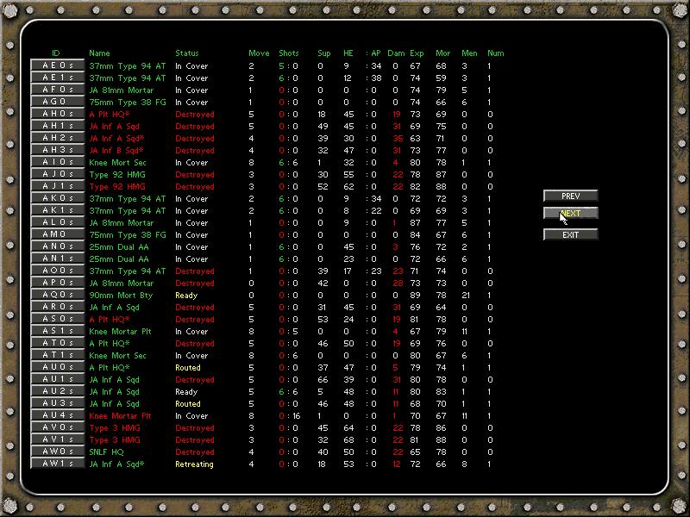Select unit ID button AU3s

click(x=57, y=403)
